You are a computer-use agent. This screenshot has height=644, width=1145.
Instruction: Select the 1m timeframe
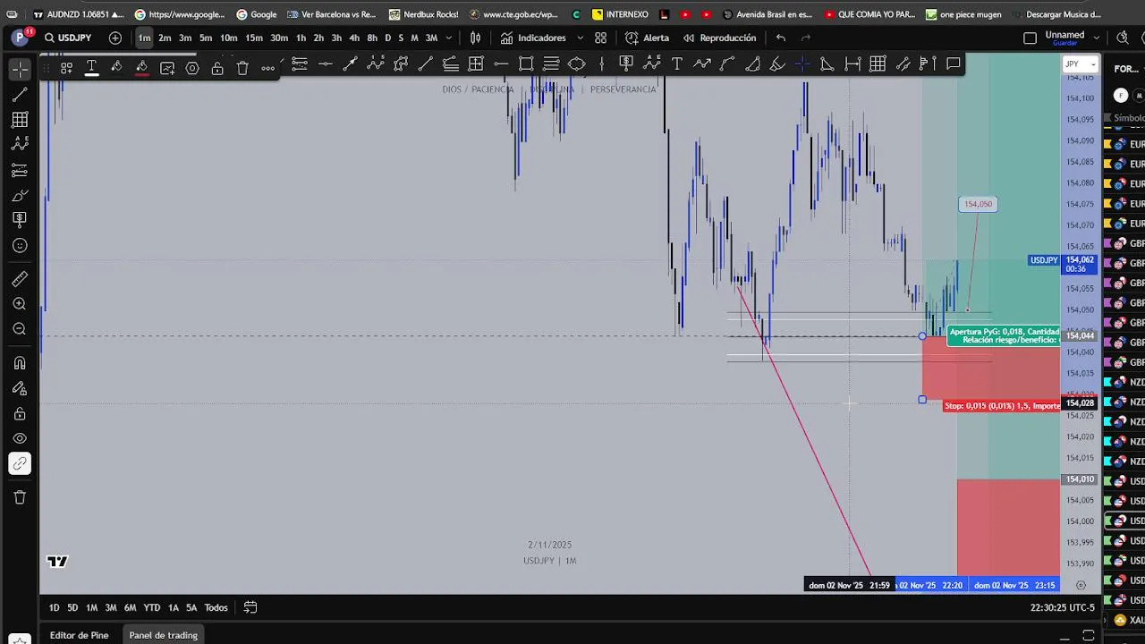[144, 38]
